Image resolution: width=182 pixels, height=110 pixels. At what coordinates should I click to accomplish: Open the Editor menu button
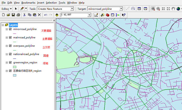click(7, 9)
